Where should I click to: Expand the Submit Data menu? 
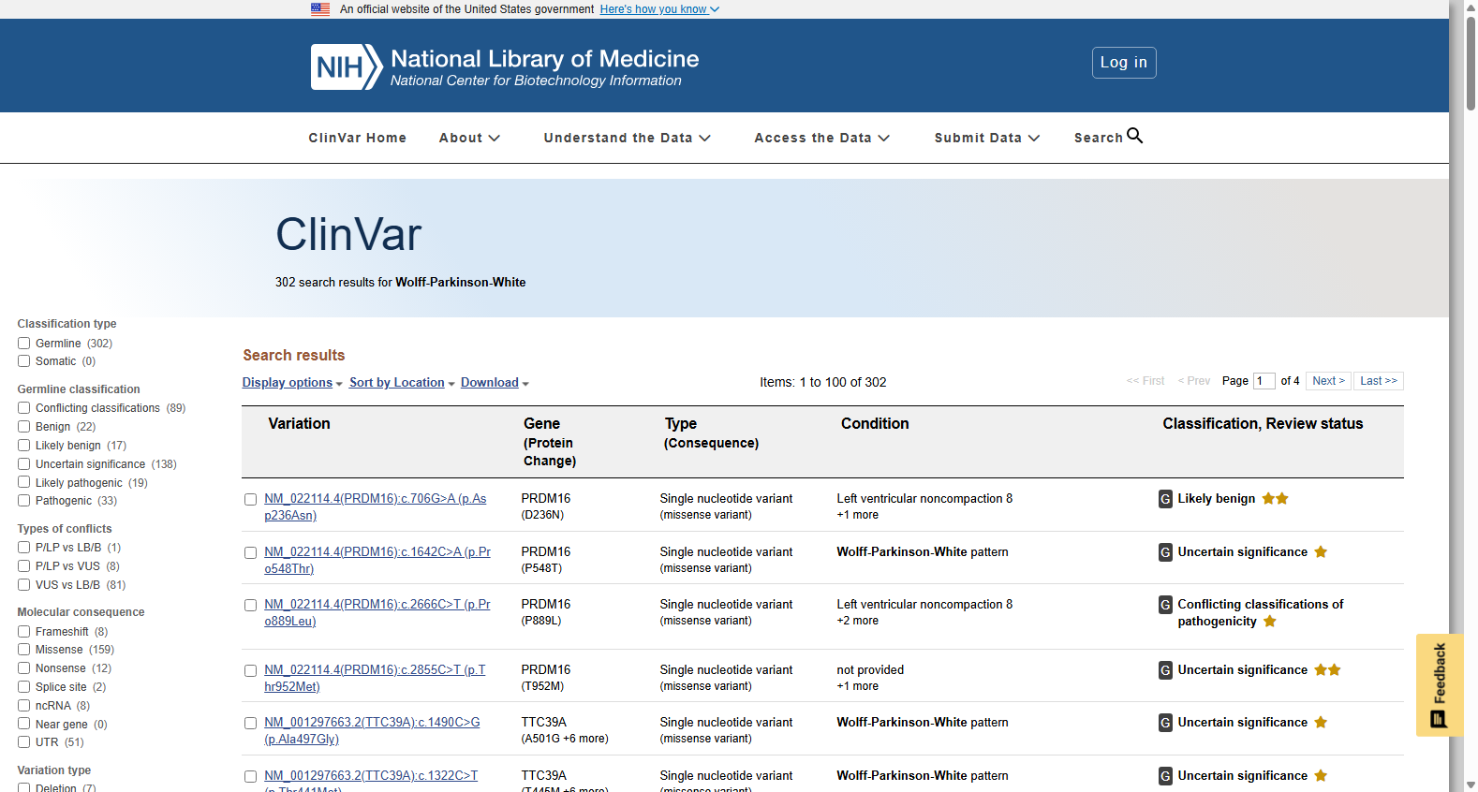point(987,138)
